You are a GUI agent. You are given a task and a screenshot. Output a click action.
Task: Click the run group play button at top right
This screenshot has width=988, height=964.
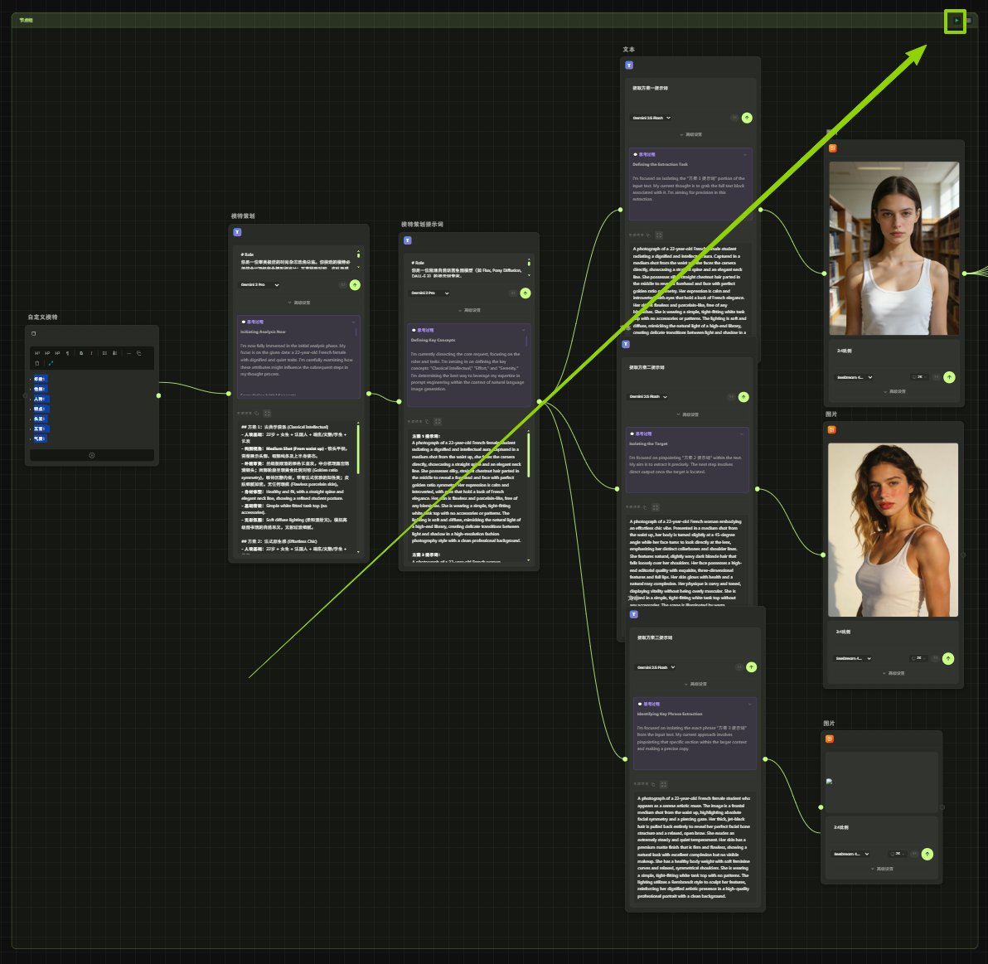(956, 21)
